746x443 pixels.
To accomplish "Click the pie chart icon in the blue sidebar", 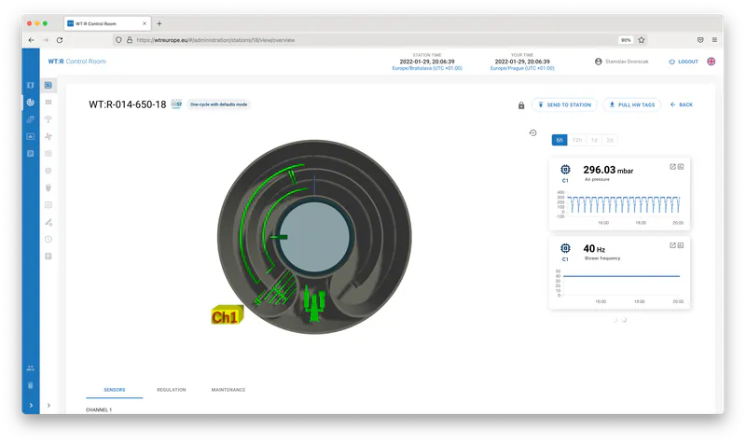I will 30,103.
